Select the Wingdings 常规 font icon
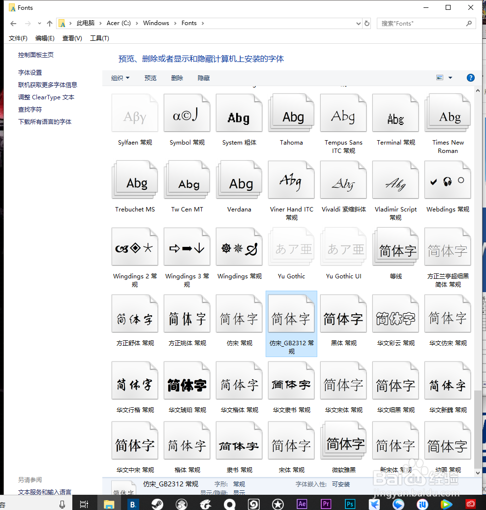The width and height of the screenshot is (486, 510). click(x=239, y=246)
